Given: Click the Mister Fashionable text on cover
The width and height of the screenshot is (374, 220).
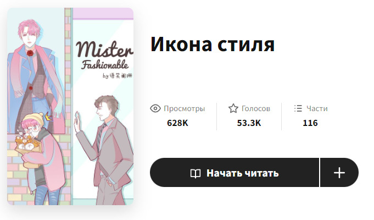Looking at the screenshot, I should tap(104, 56).
